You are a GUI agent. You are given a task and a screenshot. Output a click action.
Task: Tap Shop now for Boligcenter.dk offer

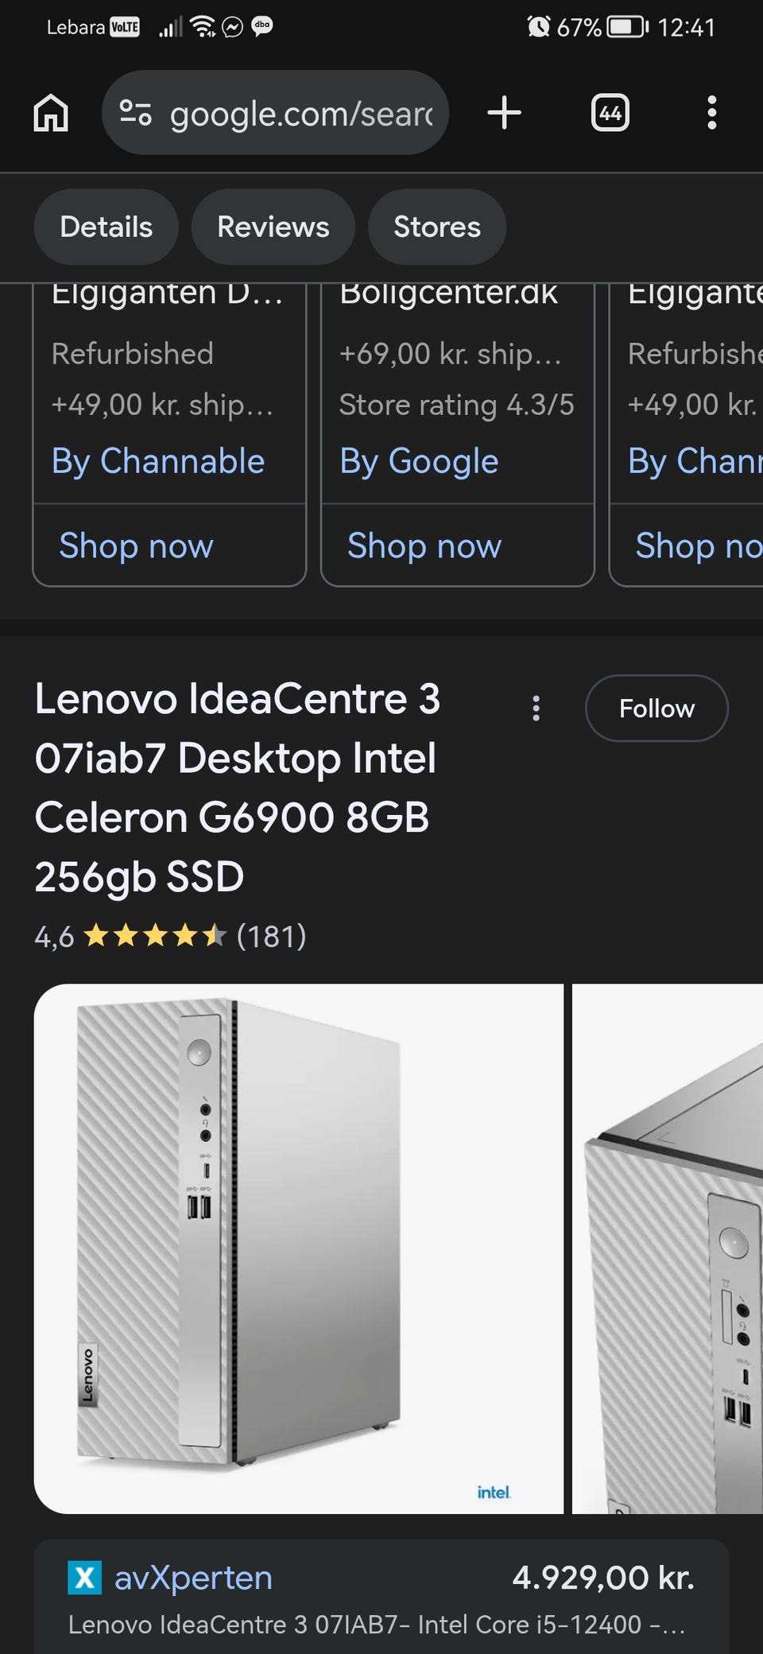click(x=424, y=546)
